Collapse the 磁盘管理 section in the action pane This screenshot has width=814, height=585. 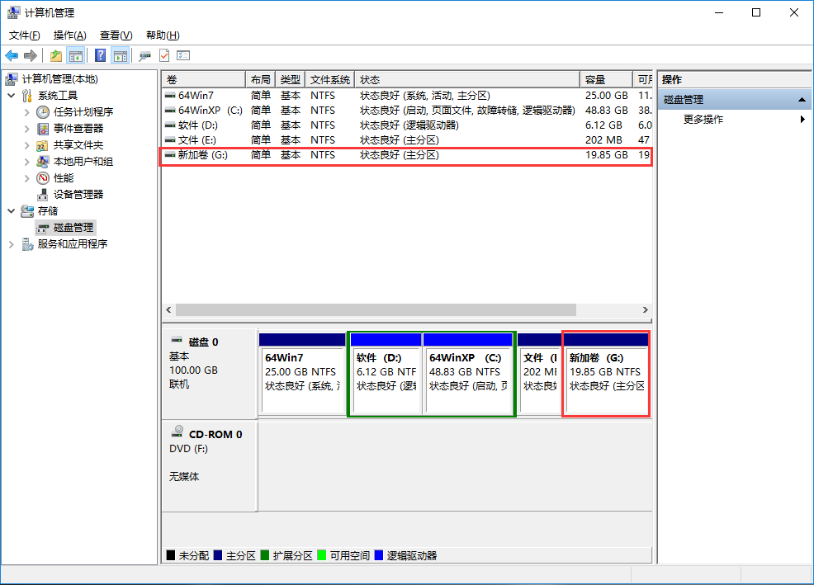point(802,99)
